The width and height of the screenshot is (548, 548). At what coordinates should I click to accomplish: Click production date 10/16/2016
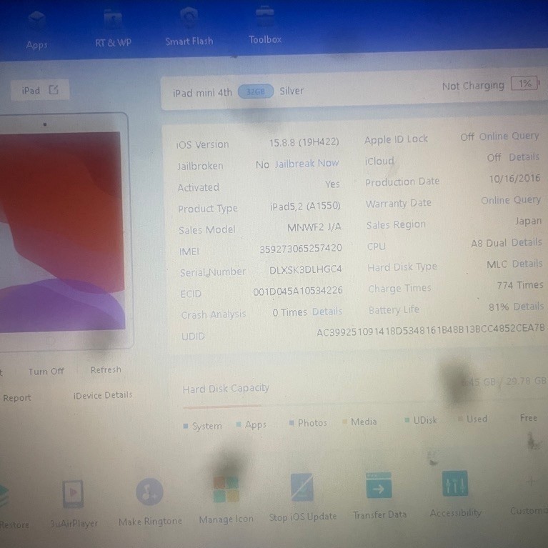tap(514, 179)
